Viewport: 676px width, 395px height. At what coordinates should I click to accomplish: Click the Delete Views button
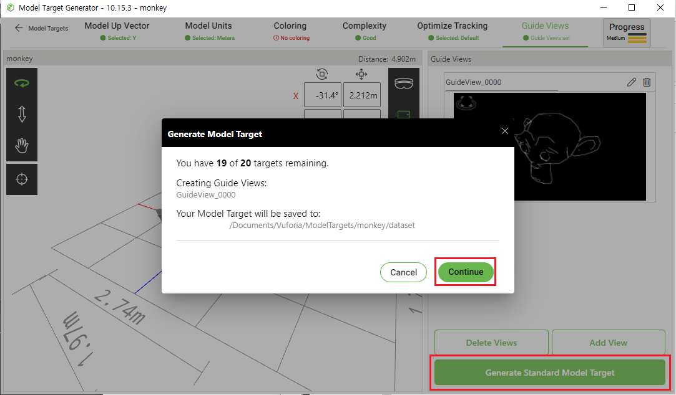point(491,343)
